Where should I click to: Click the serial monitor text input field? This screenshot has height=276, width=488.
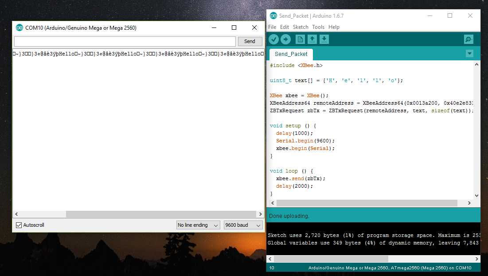click(x=125, y=41)
